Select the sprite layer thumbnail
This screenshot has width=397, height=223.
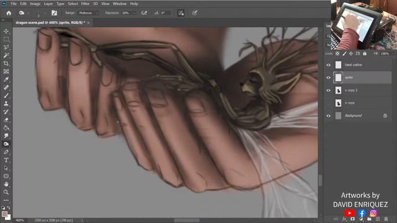click(x=338, y=77)
